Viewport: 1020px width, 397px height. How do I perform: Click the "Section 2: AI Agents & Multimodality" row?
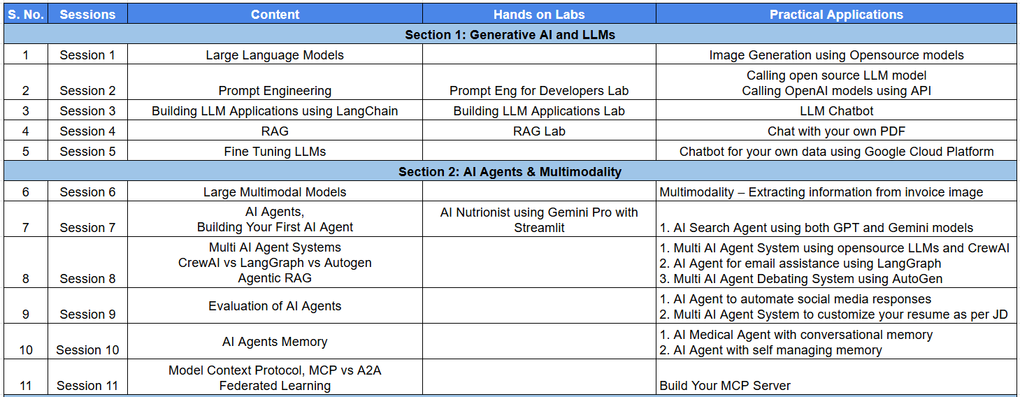tap(510, 171)
